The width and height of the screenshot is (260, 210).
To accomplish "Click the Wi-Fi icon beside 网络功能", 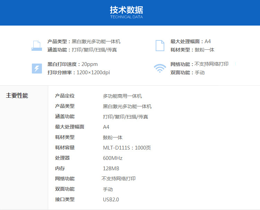I will [x=160, y=68].
